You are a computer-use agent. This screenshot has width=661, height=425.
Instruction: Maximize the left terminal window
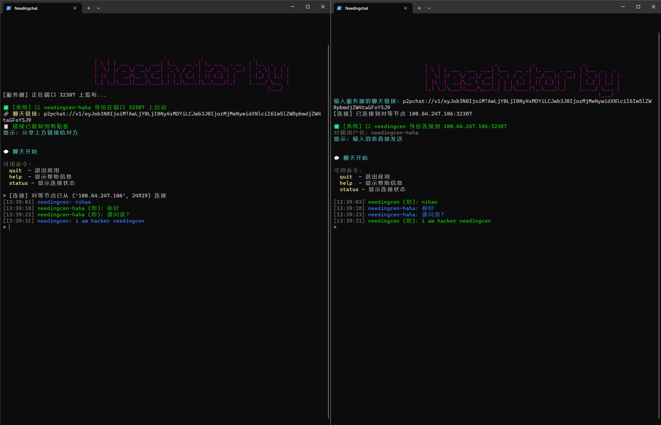[308, 7]
